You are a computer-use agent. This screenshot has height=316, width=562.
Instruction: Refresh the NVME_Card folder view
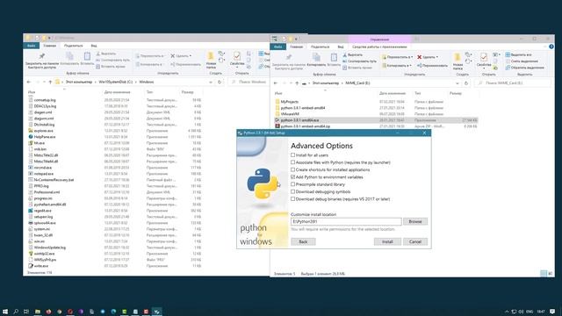coord(466,83)
